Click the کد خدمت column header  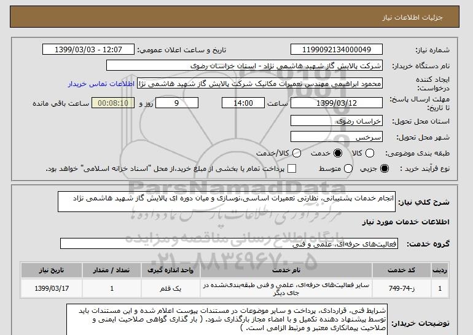[402, 270]
